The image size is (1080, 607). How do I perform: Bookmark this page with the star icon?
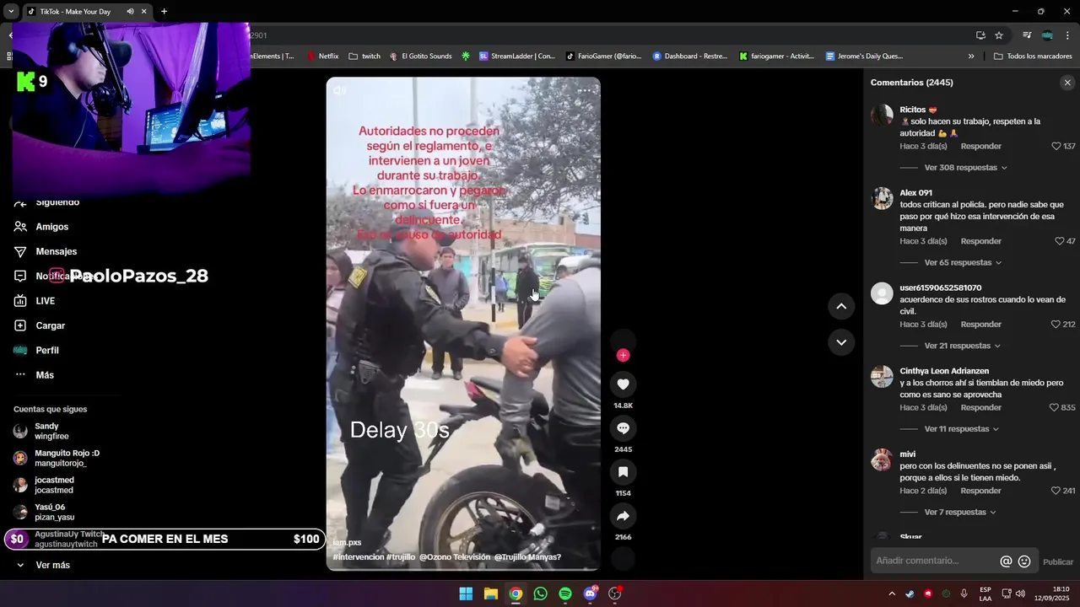999,35
